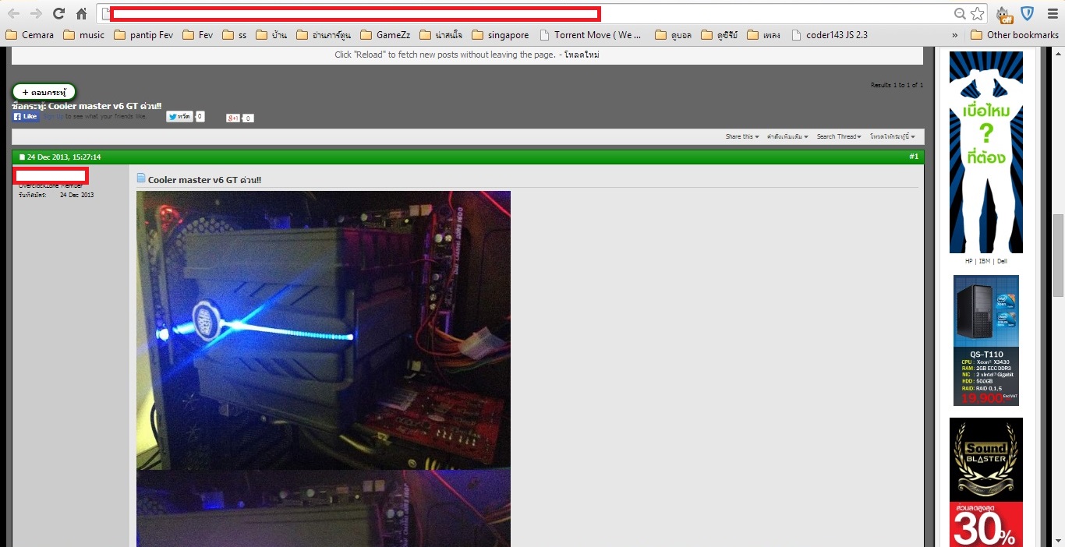The width and height of the screenshot is (1065, 547).
Task: Open the บ้าน bookmark folder
Action: point(271,35)
